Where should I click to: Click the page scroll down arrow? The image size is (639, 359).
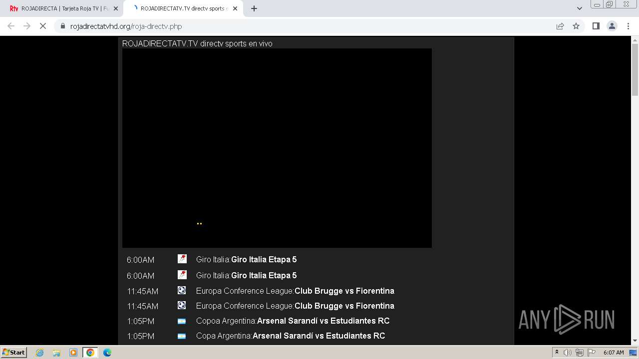[635, 341]
